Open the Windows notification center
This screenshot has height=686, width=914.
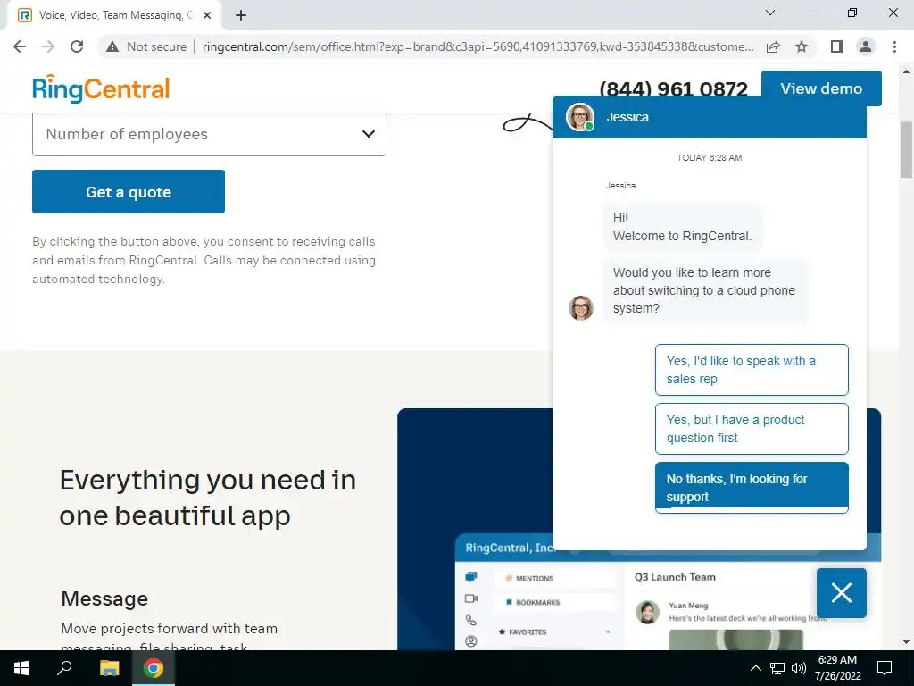pos(885,668)
